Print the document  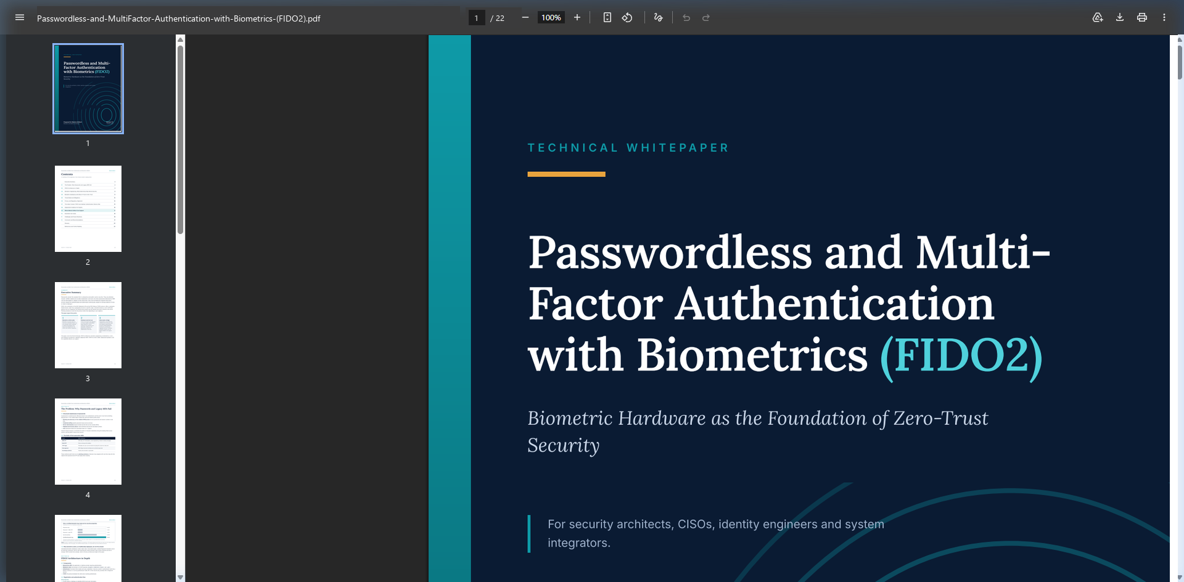1142,17
